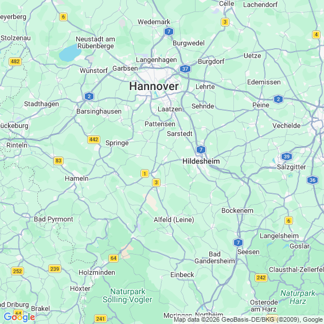
Task: Select the Hildesheim city label
Action: coord(201,161)
